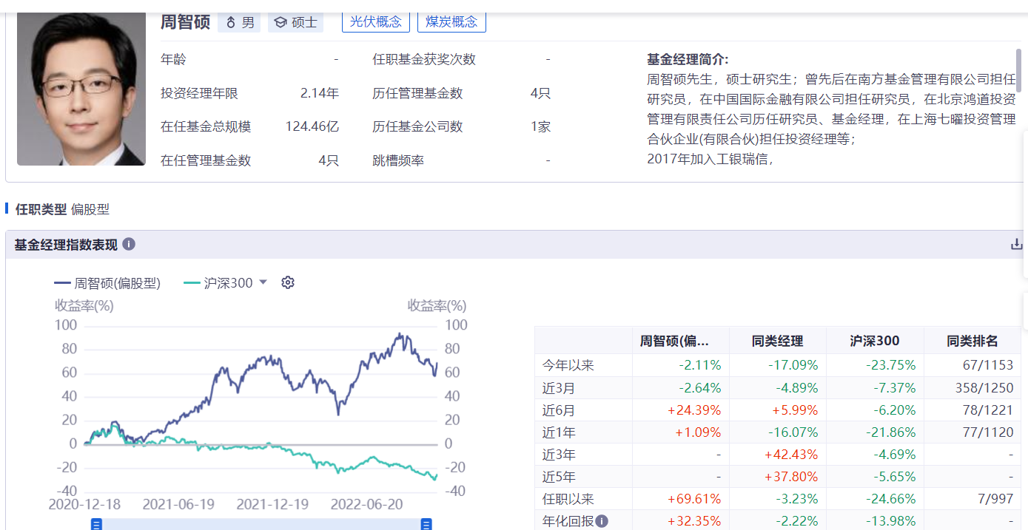
Task: Click the 同类经理 column header
Action: pos(777,341)
